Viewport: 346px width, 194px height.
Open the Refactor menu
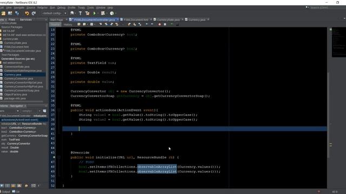(42, 8)
